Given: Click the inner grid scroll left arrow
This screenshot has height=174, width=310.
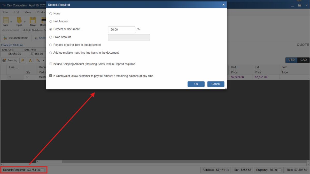Looking at the screenshot, I should point(38,162).
